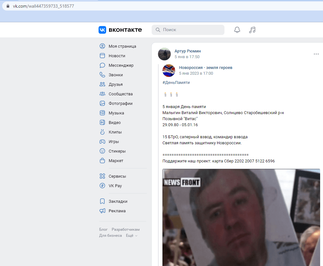This screenshot has height=266, width=323.
Task: Open Артур Рюмин profile link
Action: pyautogui.click(x=188, y=51)
